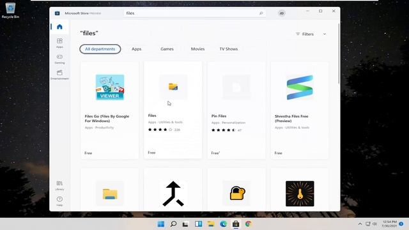Open Help in the Store sidebar
The height and width of the screenshot is (230, 409).
(x=59, y=201)
